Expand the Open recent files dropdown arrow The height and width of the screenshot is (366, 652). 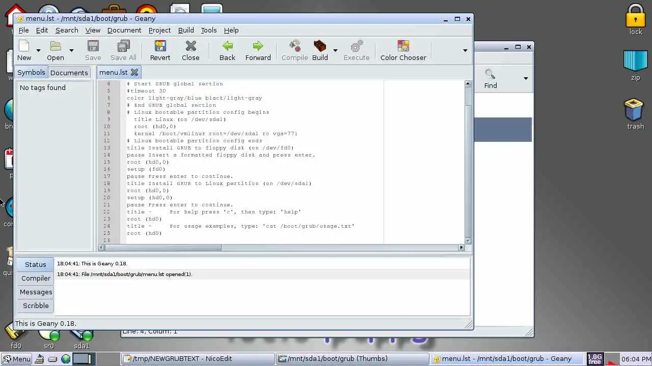pos(71,50)
